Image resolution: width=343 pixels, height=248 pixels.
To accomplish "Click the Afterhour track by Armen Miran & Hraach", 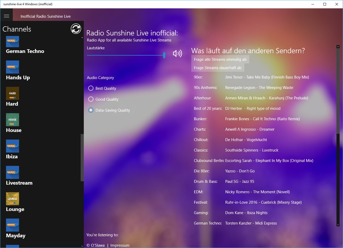I will tap(267, 98).
